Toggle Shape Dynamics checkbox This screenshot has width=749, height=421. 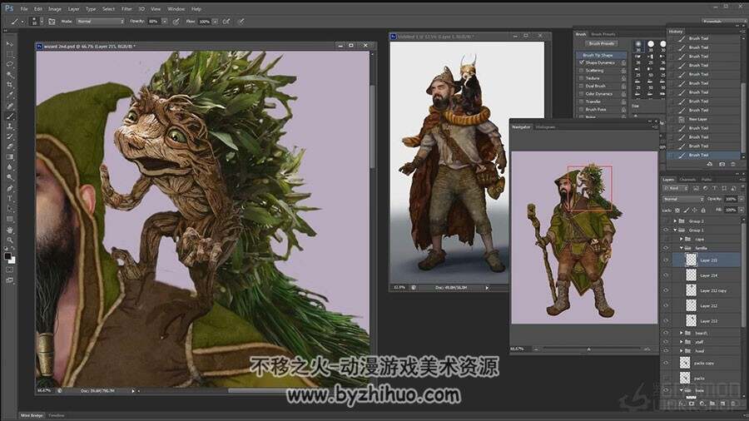(x=582, y=62)
